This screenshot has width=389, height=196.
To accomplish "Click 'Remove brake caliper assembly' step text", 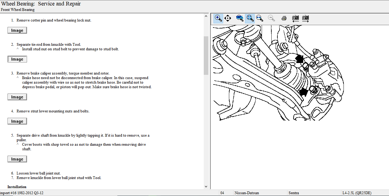I will (63, 73).
